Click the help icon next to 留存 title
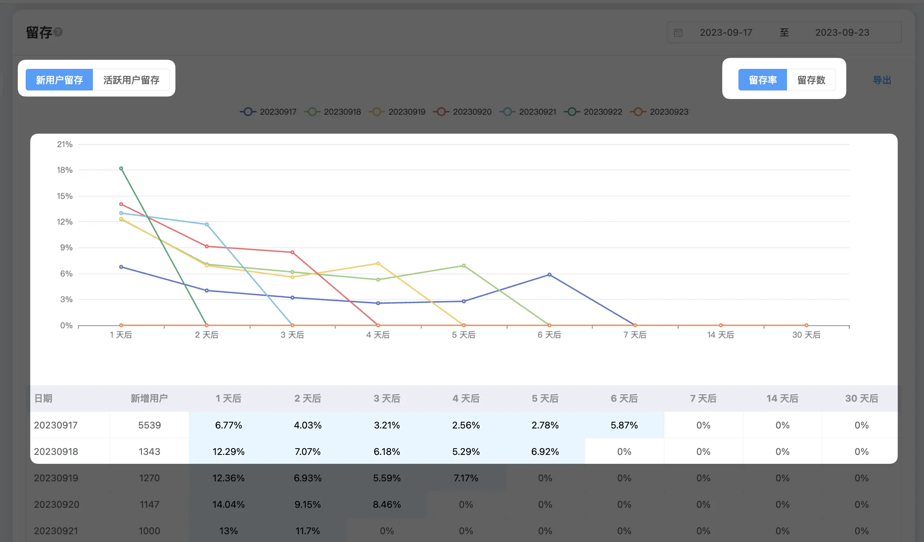 [58, 32]
